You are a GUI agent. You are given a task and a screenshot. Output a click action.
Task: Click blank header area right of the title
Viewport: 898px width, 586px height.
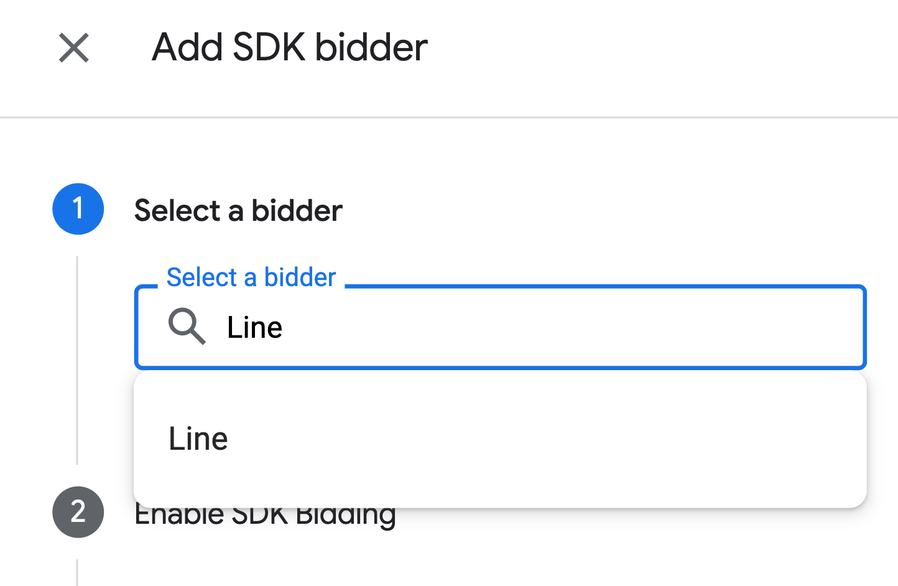pos(653,47)
